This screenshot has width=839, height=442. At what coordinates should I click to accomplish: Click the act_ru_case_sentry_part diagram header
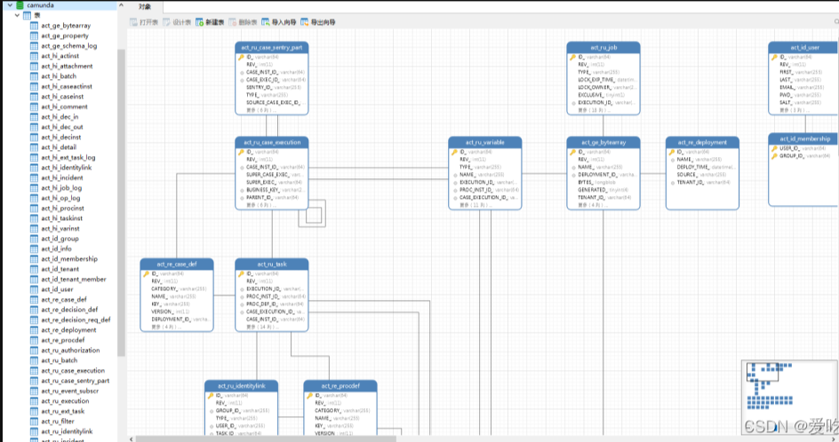(272, 48)
